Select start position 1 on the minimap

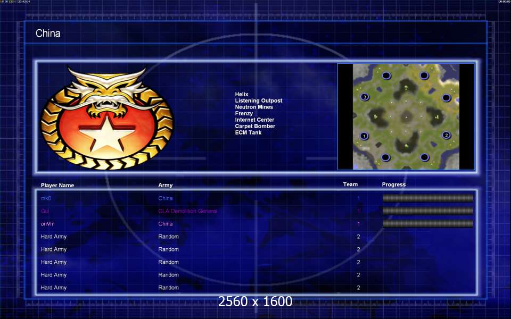click(364, 136)
